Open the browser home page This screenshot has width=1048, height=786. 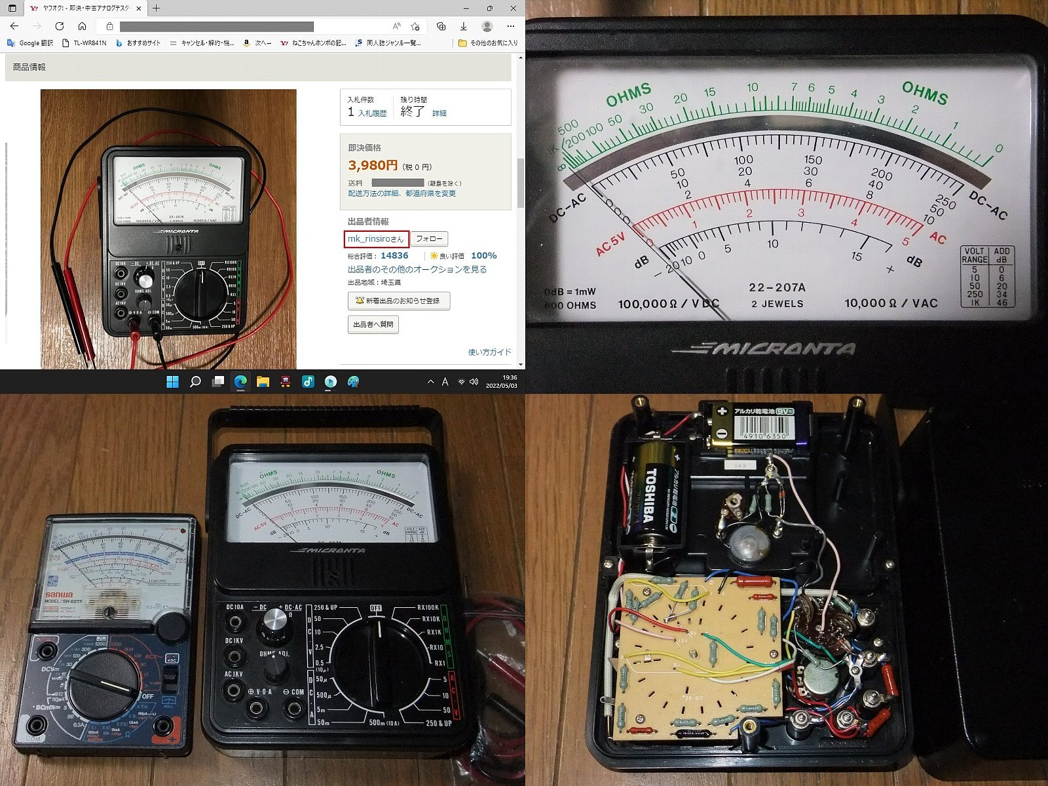(x=82, y=26)
